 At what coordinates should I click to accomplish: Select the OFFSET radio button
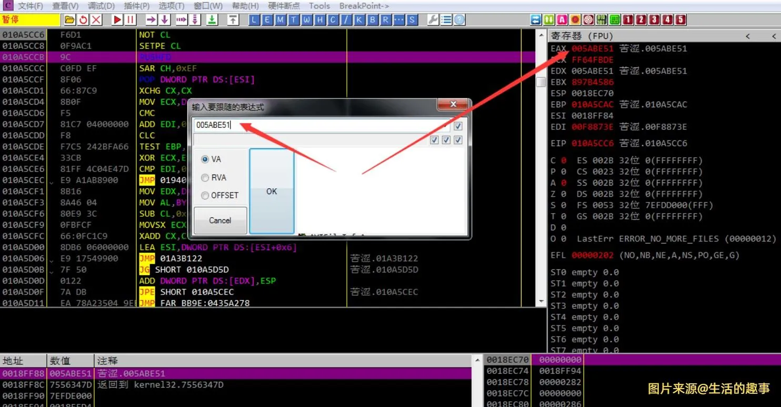tap(205, 196)
